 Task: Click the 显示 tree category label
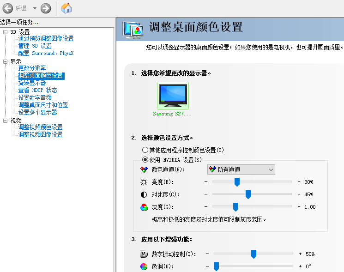(16, 61)
